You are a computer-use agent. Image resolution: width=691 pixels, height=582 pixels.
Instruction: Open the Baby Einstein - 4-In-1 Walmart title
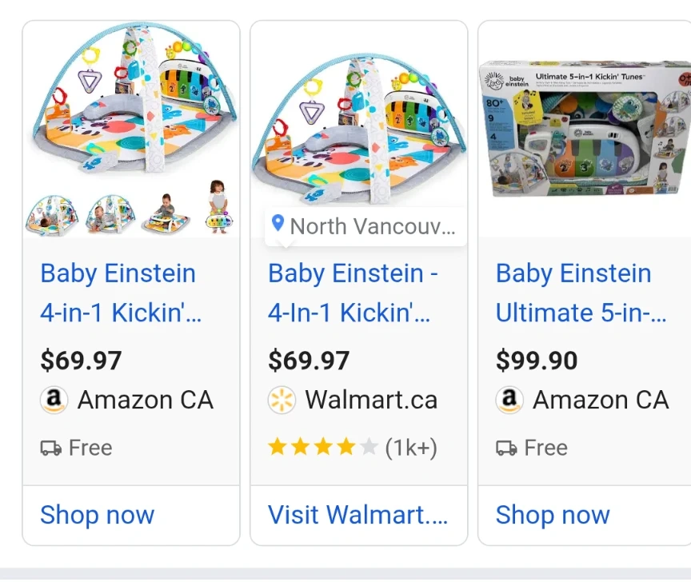[x=352, y=293]
